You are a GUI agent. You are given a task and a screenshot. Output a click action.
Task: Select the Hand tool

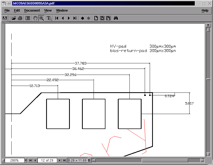(35, 18)
